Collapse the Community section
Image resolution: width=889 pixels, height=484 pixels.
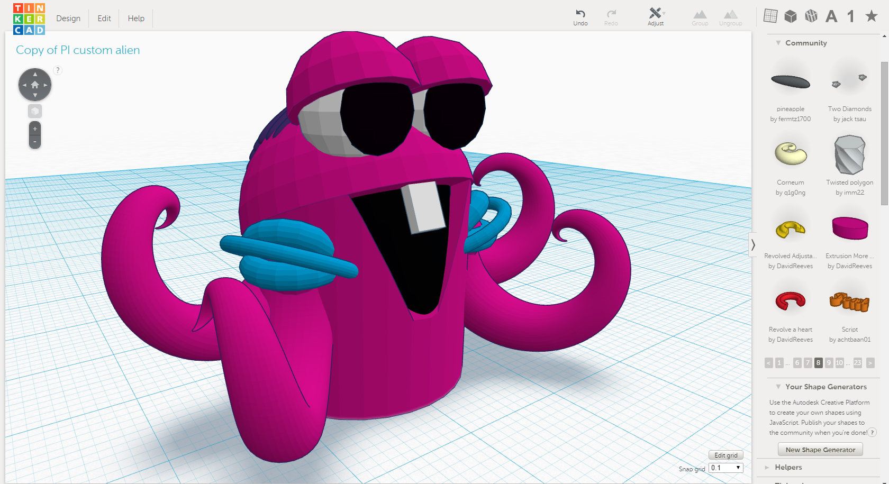point(778,43)
